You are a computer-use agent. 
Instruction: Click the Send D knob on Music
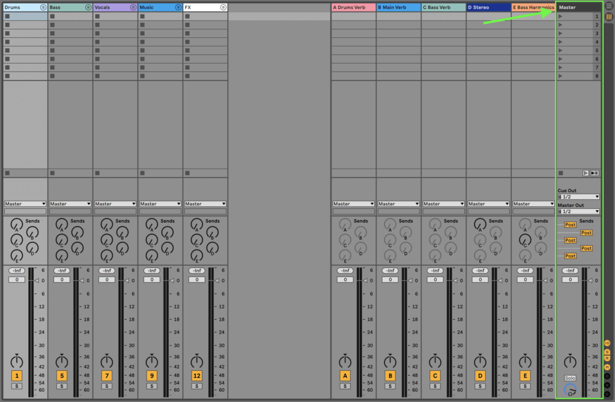tap(168, 248)
